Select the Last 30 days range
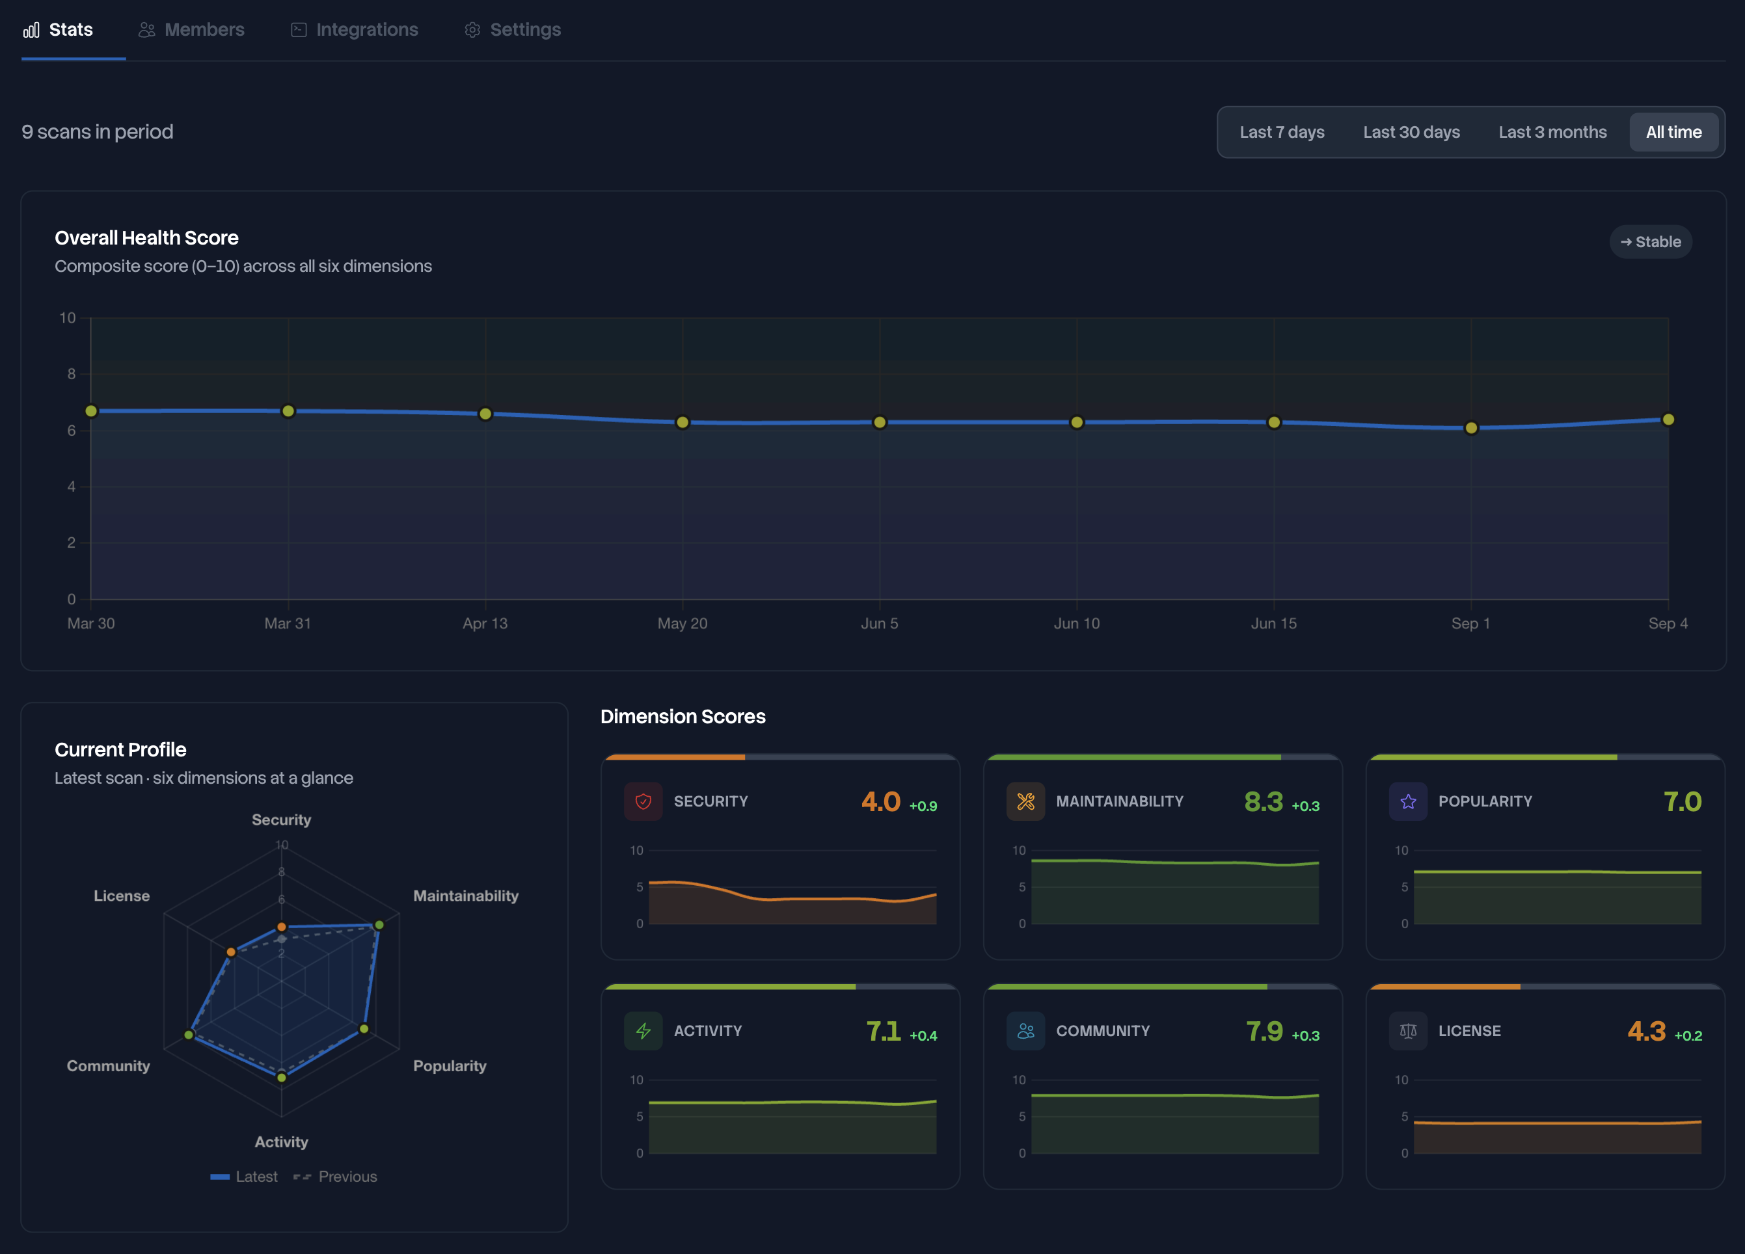1745x1254 pixels. [1411, 132]
